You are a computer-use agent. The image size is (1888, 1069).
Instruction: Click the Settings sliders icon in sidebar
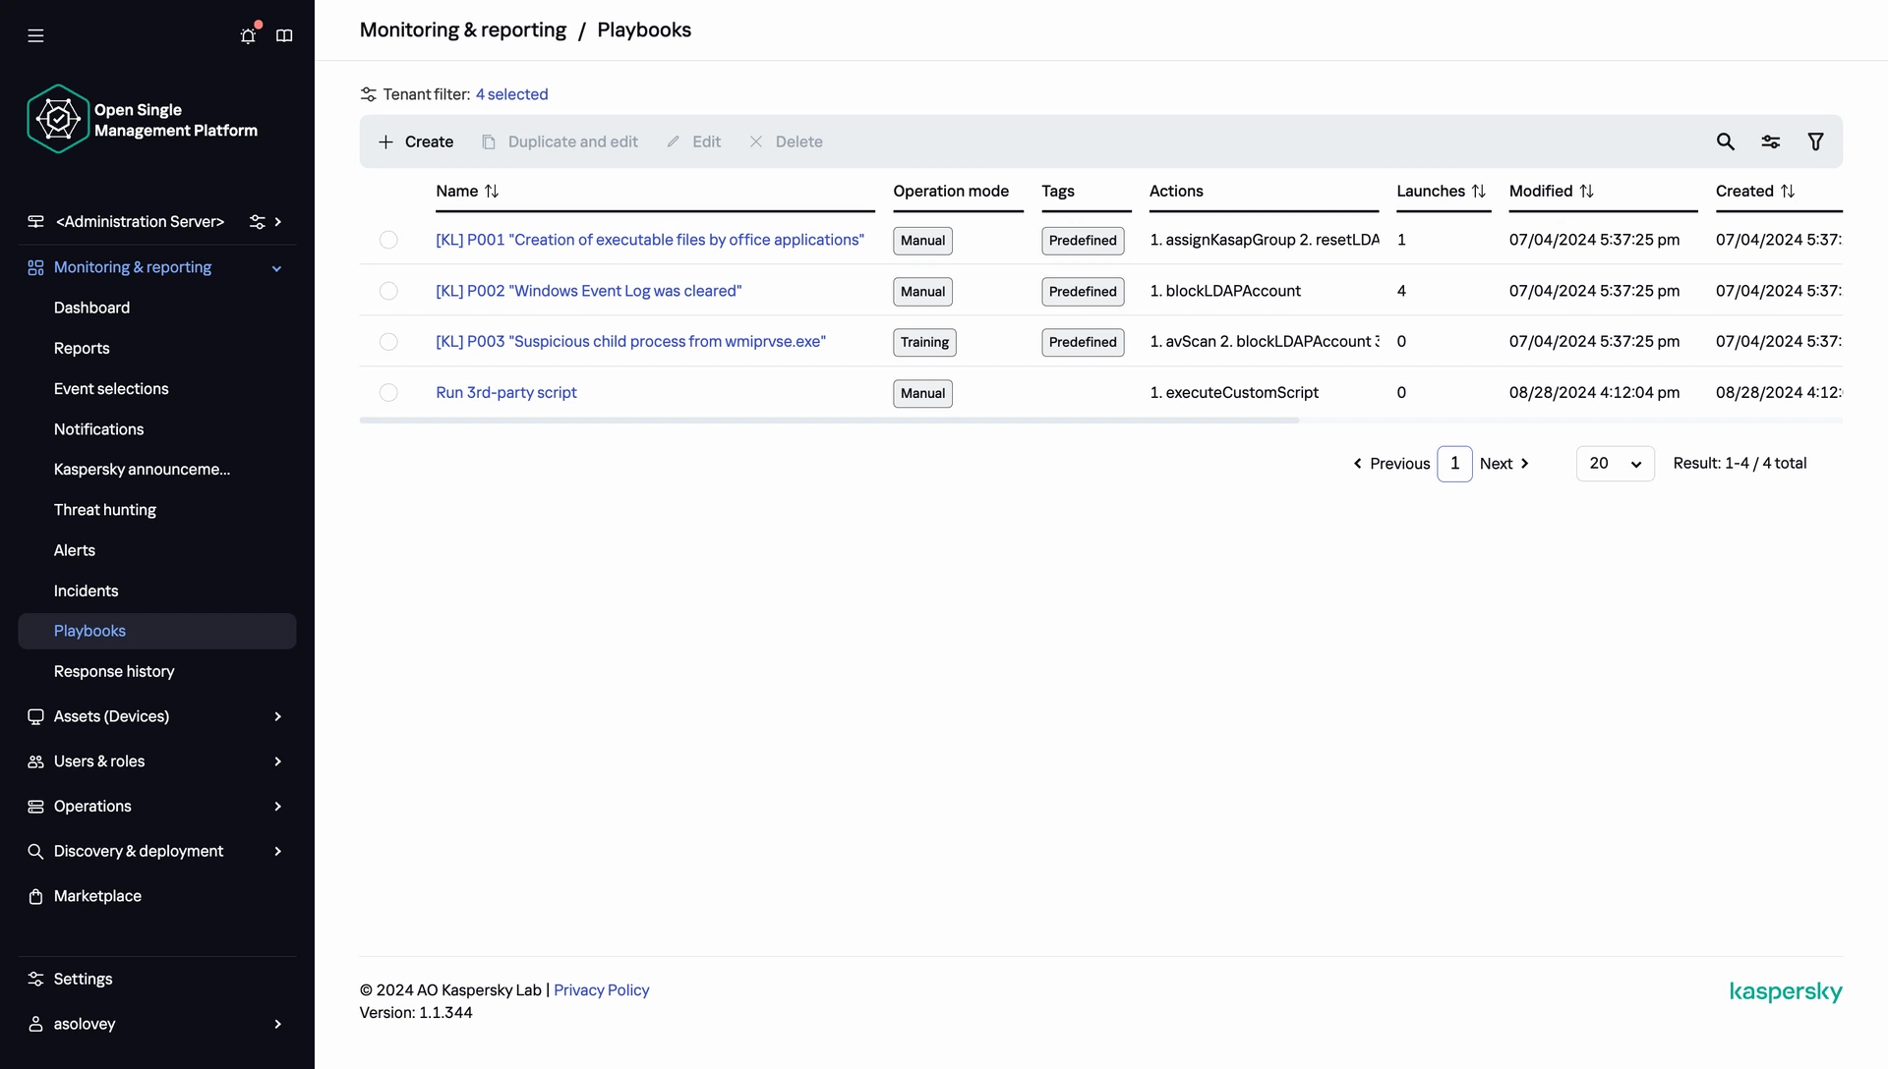coord(35,979)
